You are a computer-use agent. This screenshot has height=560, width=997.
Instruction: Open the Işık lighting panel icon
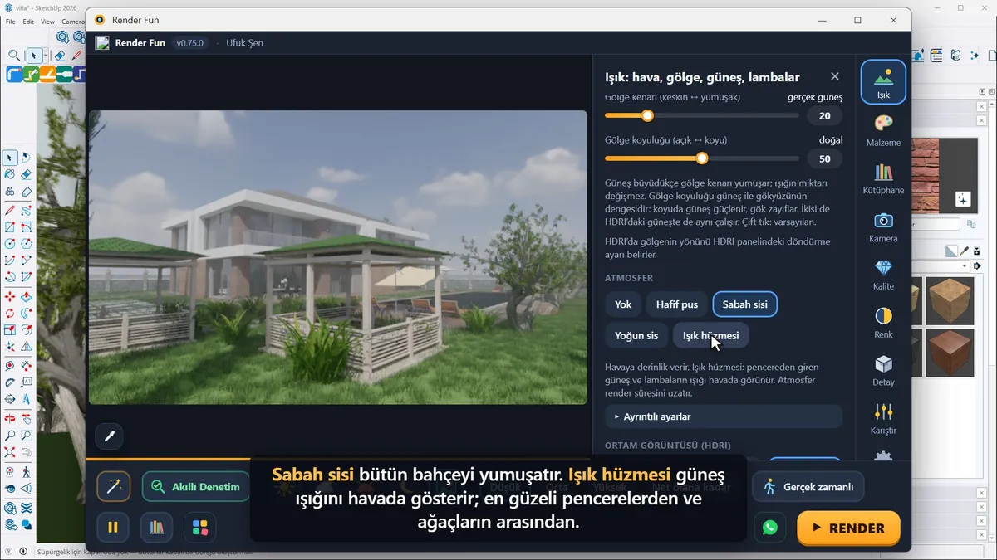(x=883, y=81)
